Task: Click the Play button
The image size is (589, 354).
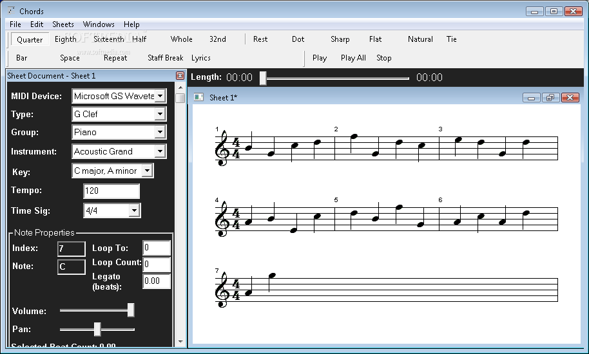Action: tap(320, 58)
